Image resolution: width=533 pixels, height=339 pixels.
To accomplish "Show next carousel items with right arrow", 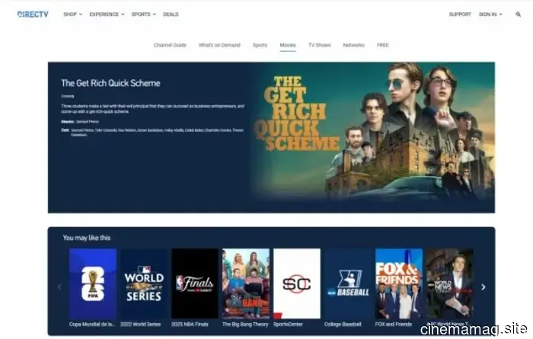I will (x=483, y=287).
